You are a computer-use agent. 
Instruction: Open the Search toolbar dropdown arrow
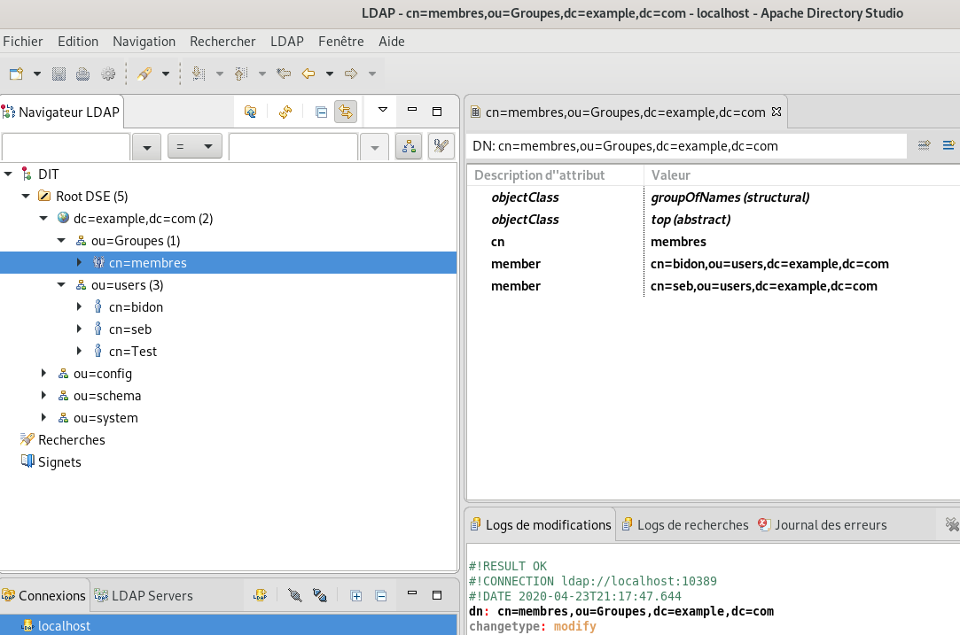click(165, 74)
